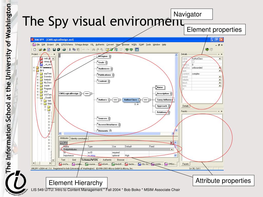The width and height of the screenshot is (263, 197).
Task: Click the New document toolbar icon
Action: point(35,50)
